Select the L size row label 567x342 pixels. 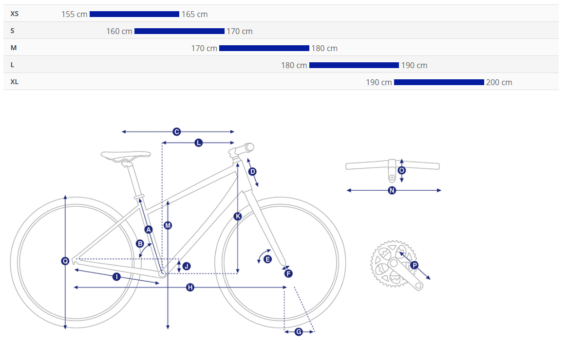[x=12, y=65]
